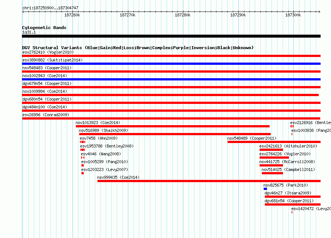Image resolution: width=331 pixels, height=238 pixels.
Task: Click the dgv680n54 (Cooper2011) label
Action: point(47,99)
